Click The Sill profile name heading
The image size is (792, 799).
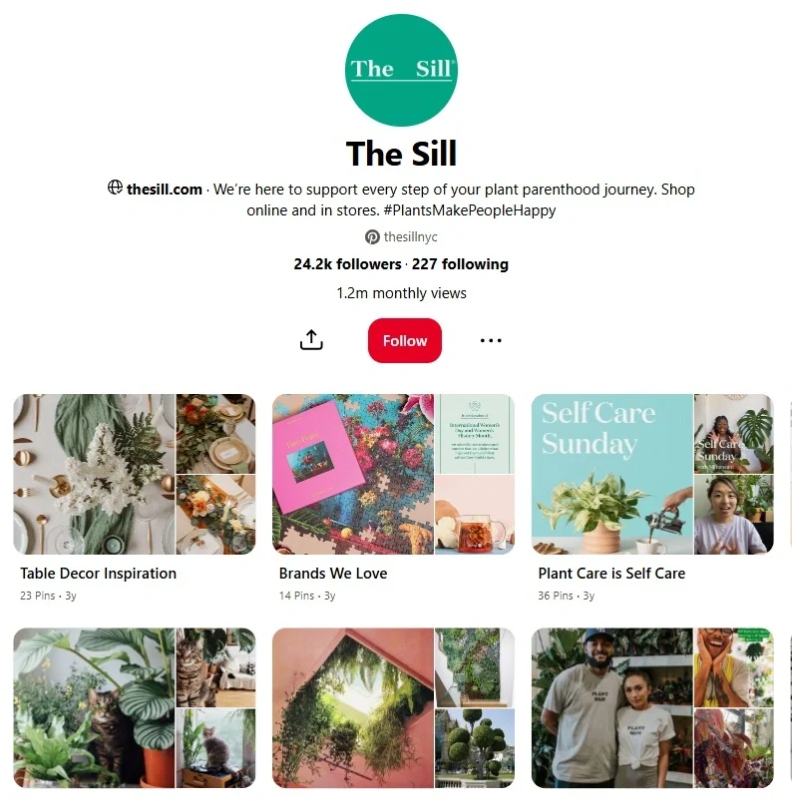pos(401,154)
